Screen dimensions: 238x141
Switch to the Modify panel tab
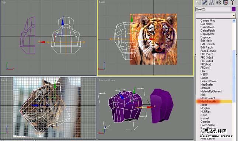[205, 2]
